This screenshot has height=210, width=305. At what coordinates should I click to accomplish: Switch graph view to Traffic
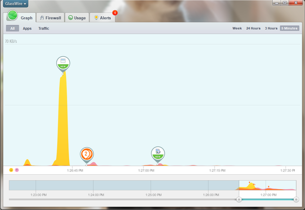(x=44, y=29)
